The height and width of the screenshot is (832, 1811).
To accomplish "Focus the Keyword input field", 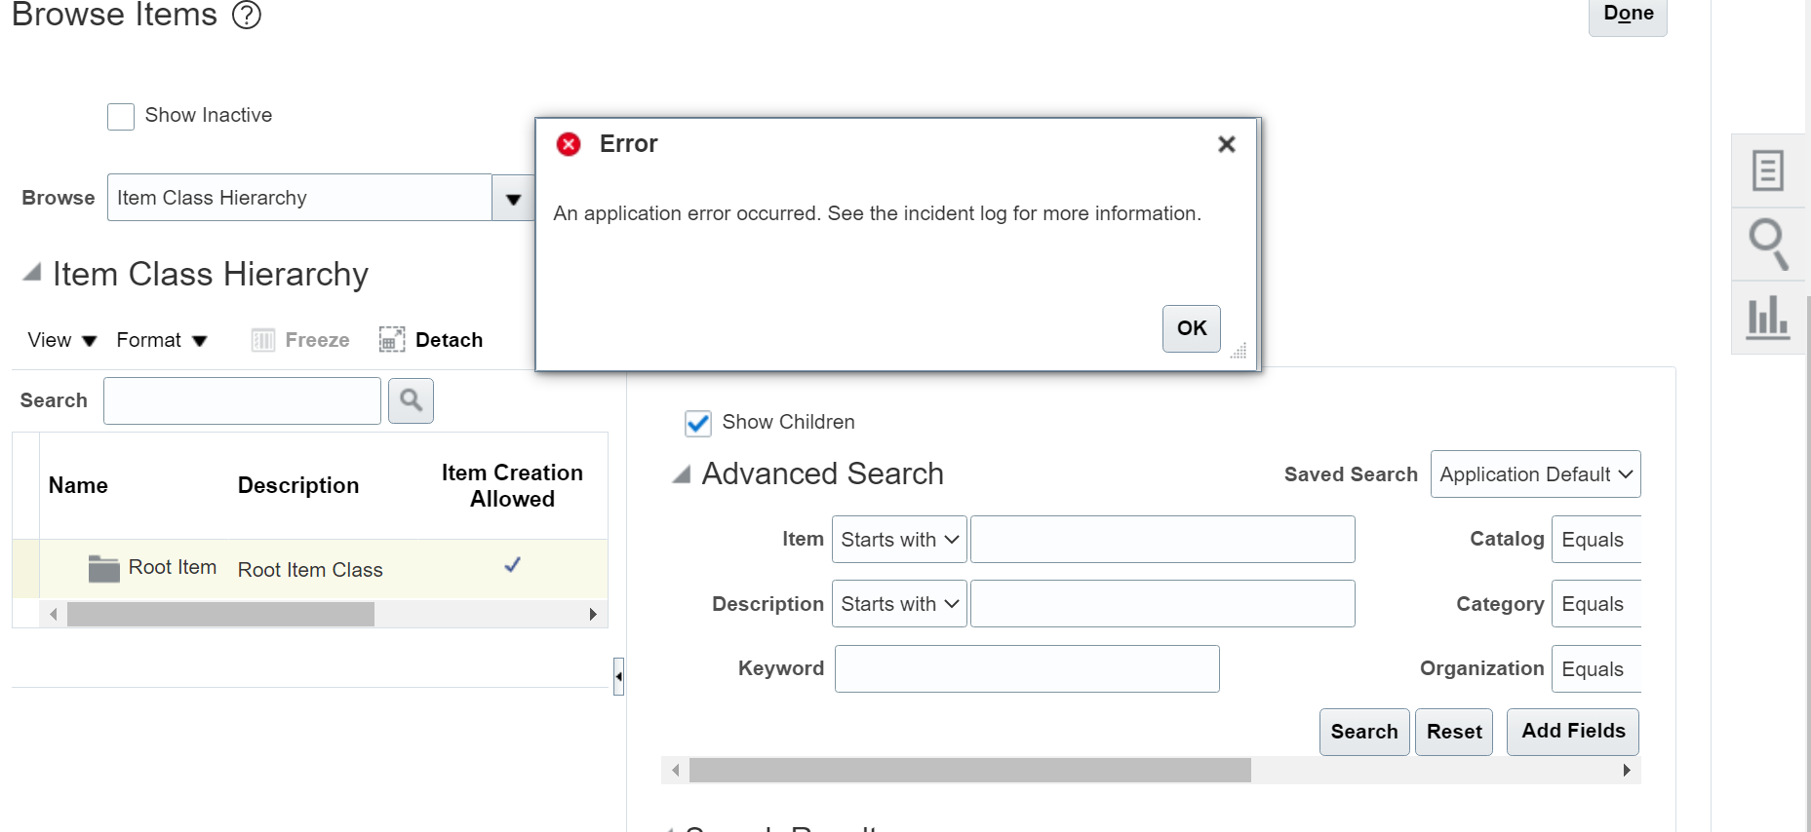I will [x=1027, y=669].
